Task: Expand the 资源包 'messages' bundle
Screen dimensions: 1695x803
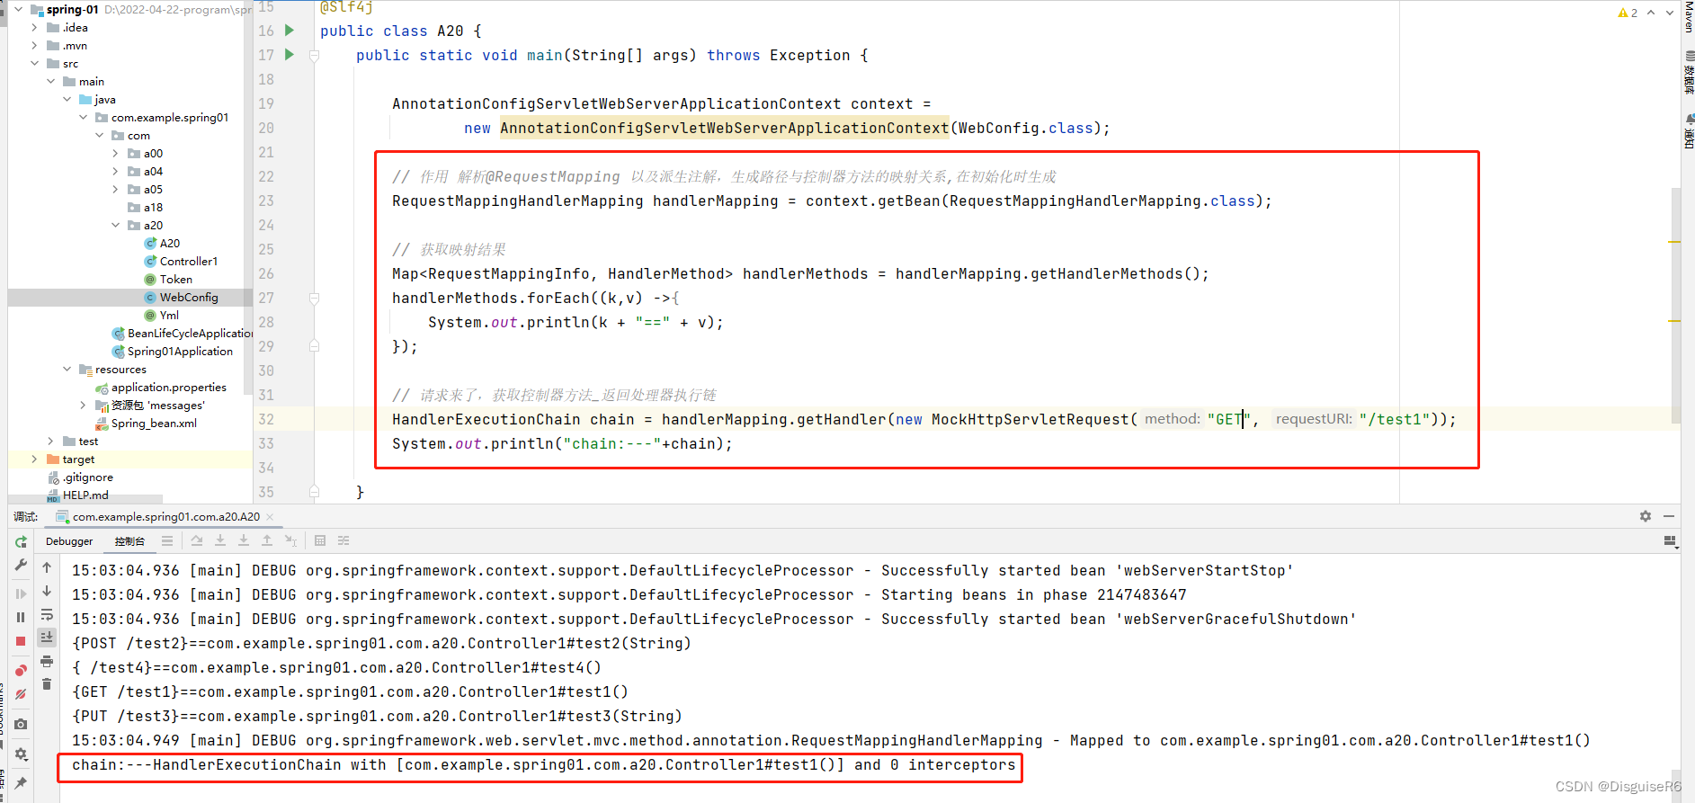Action: tap(83, 405)
